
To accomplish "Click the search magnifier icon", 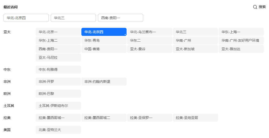I will (x=255, y=7).
